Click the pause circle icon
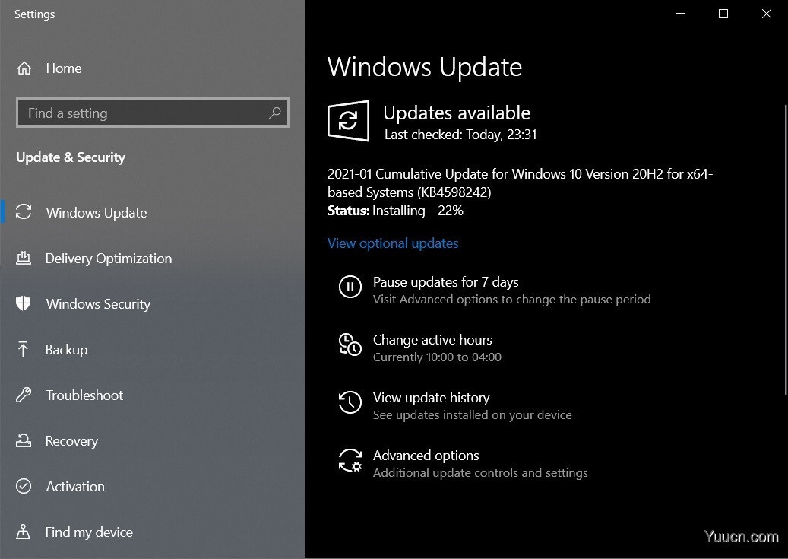Image resolution: width=788 pixels, height=559 pixels. pyautogui.click(x=350, y=287)
